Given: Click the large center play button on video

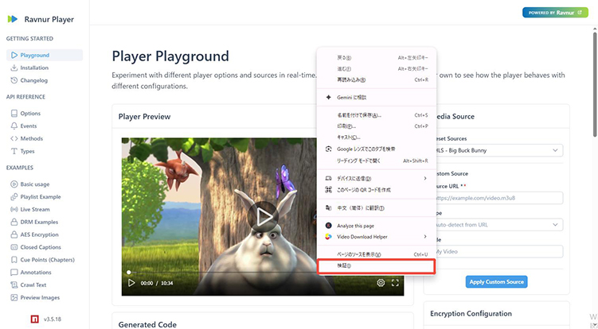Looking at the screenshot, I should point(263,217).
